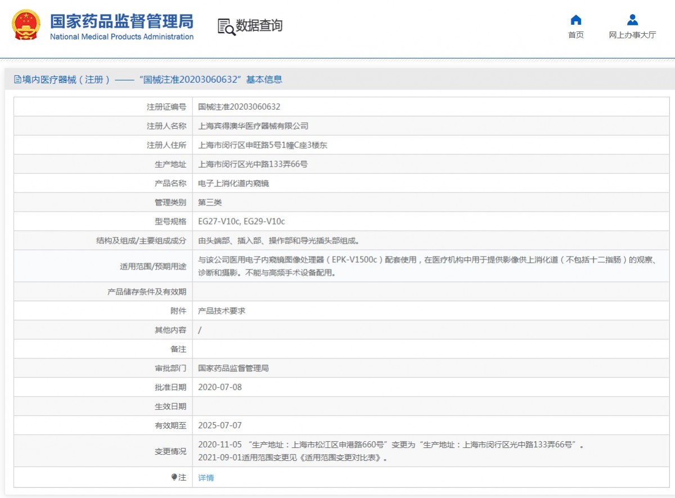Click the 备注 row label
The height and width of the screenshot is (498, 675).
[x=178, y=349]
